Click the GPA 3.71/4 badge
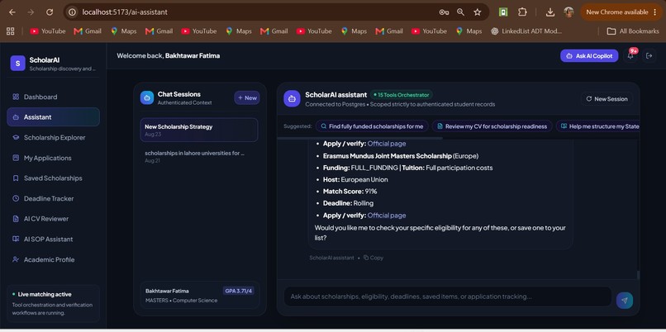This screenshot has width=666, height=332. (x=238, y=291)
